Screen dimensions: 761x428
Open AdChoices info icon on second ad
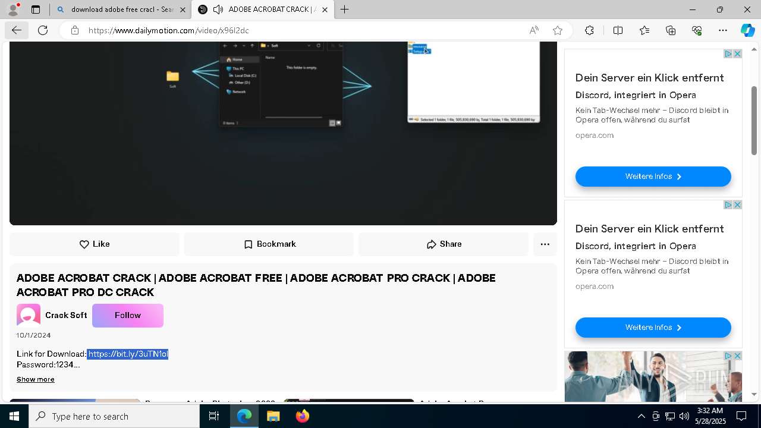[728, 205]
